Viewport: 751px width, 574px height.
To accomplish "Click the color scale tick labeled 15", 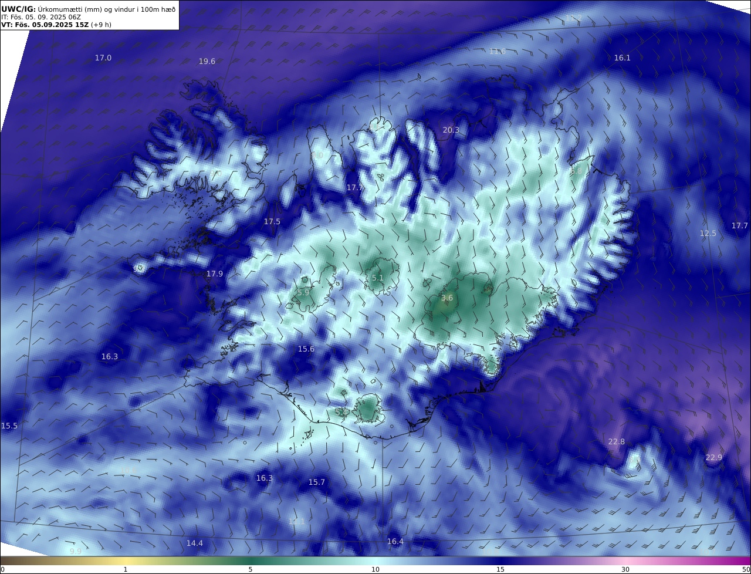I will click(500, 569).
